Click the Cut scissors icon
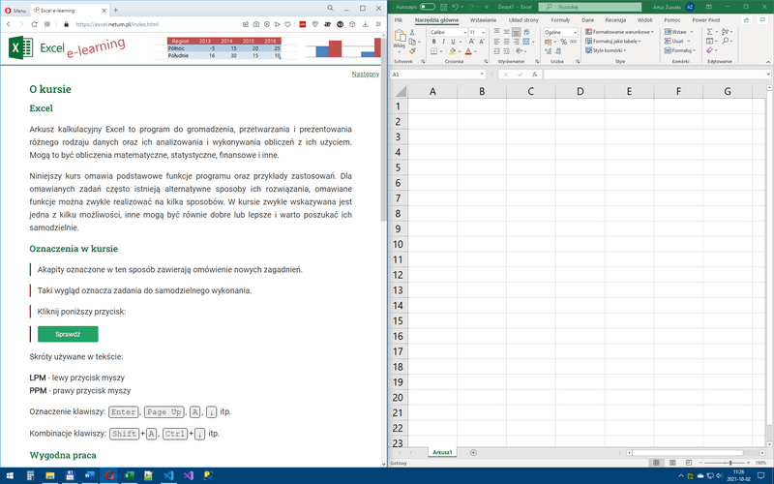 click(412, 32)
